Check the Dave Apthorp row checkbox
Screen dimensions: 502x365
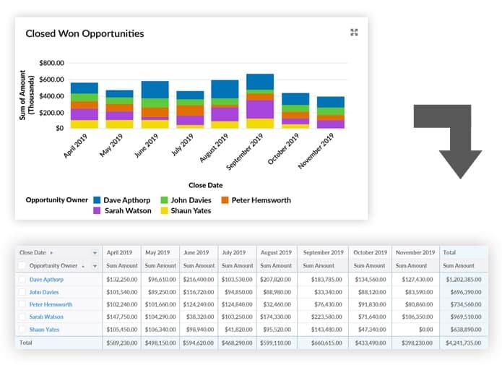pos(23,279)
